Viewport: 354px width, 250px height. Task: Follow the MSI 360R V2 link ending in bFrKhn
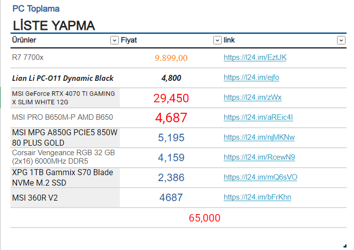pos(257,197)
